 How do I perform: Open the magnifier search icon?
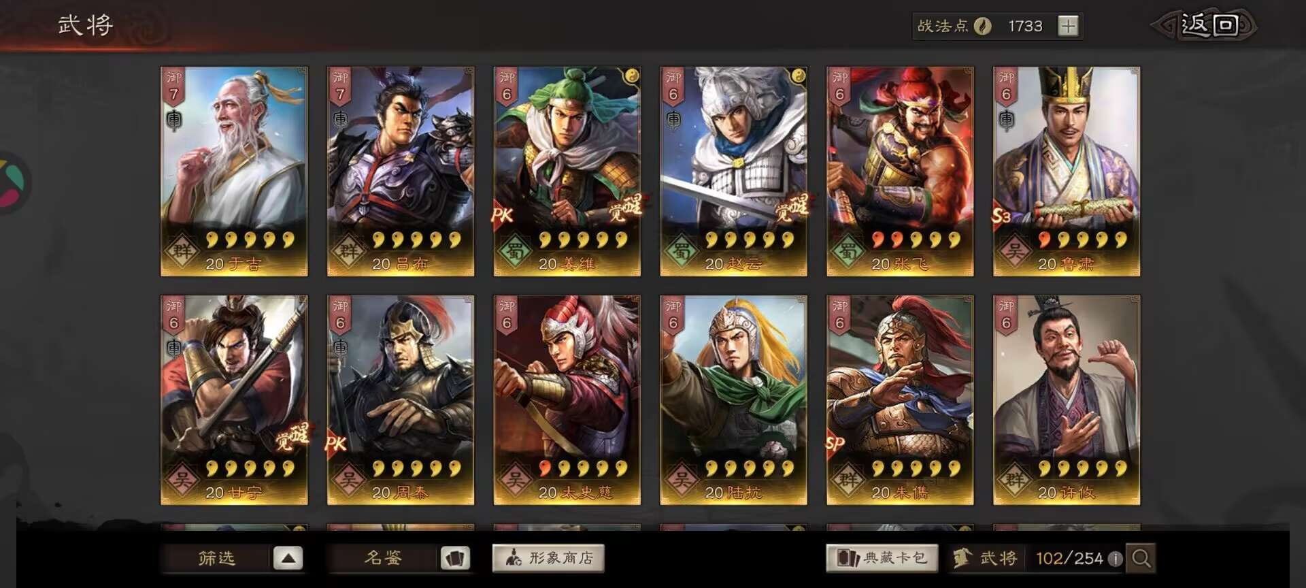click(x=1141, y=558)
